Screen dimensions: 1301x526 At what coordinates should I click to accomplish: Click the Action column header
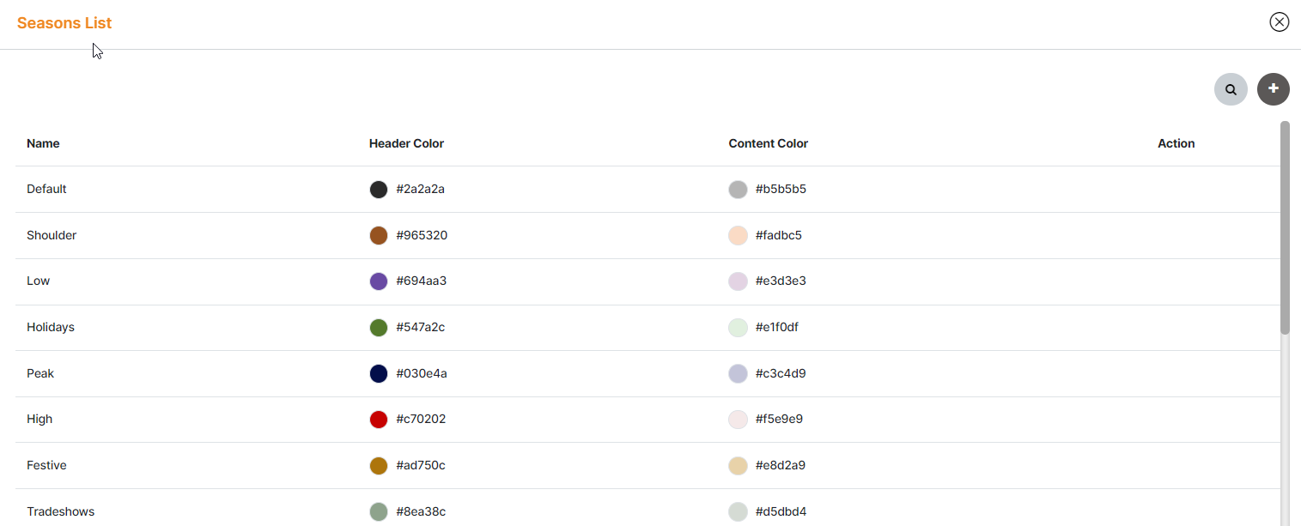tap(1176, 143)
